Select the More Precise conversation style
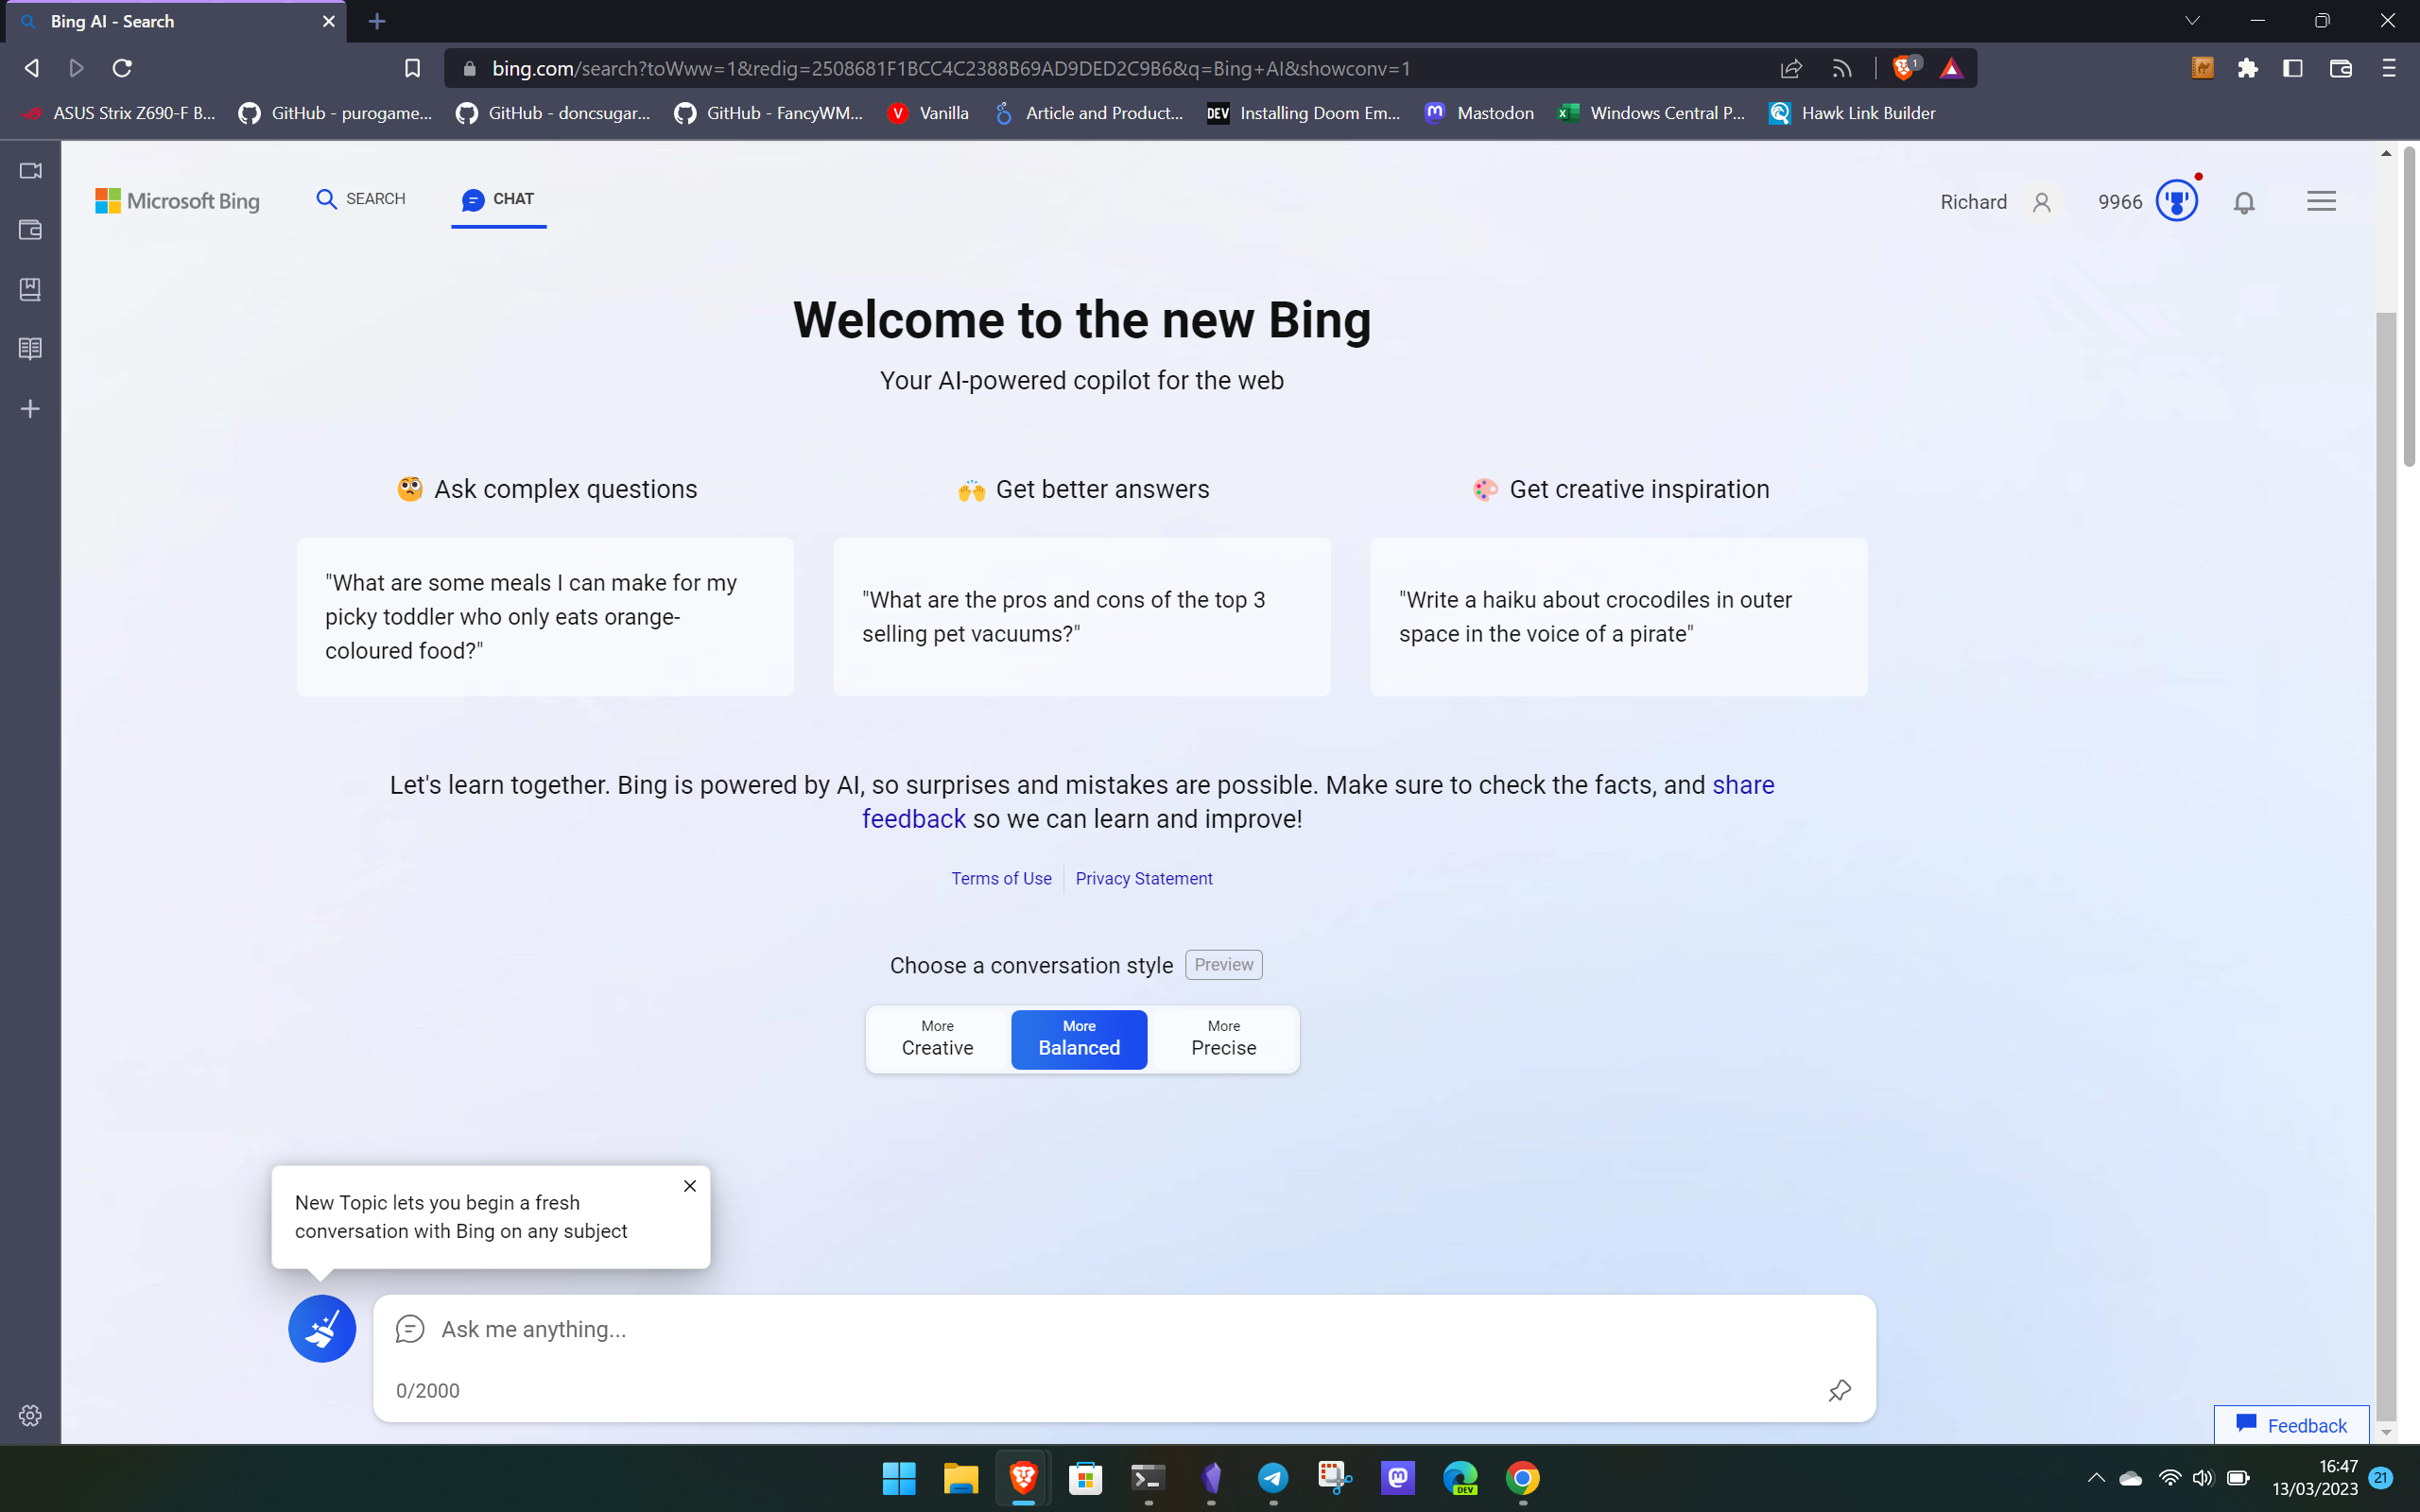2420x1512 pixels. pos(1224,1039)
